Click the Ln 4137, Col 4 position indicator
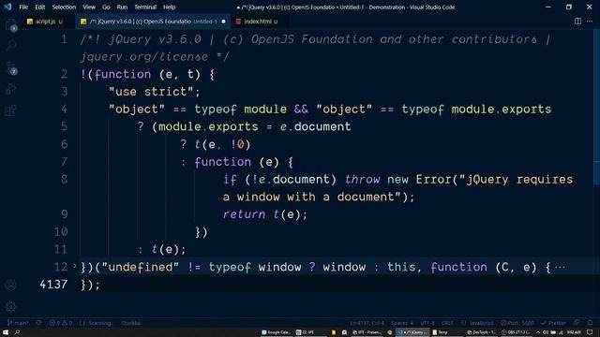Screen dimensions: 600x337 click(x=367, y=323)
